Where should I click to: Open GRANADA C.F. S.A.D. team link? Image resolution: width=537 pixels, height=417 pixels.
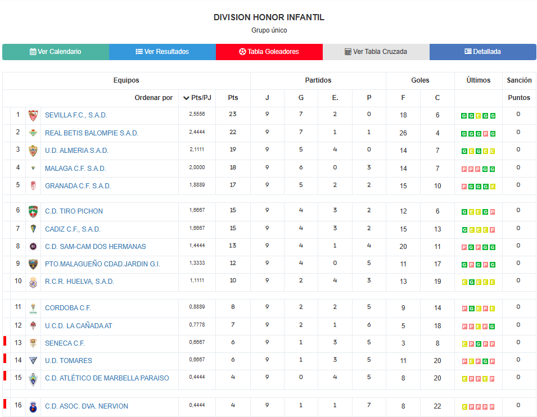click(78, 186)
